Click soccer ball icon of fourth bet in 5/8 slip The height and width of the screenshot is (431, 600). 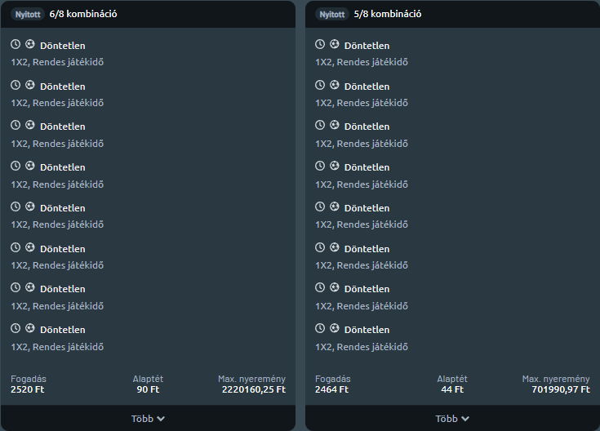(335, 167)
